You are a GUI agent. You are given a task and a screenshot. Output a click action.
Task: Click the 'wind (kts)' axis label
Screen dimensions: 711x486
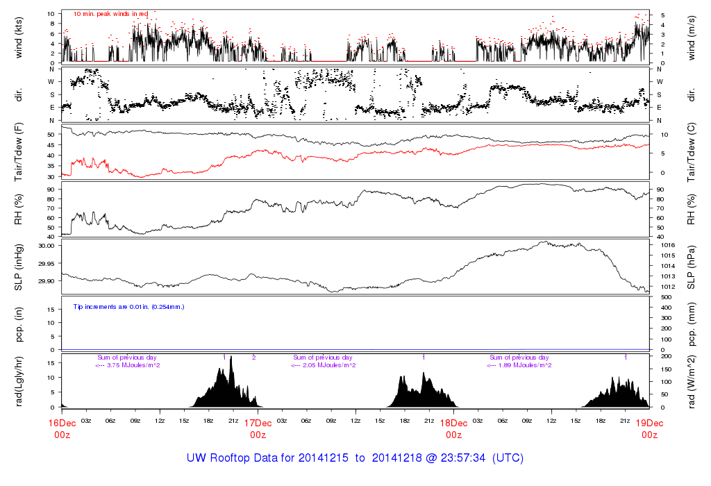click(19, 37)
